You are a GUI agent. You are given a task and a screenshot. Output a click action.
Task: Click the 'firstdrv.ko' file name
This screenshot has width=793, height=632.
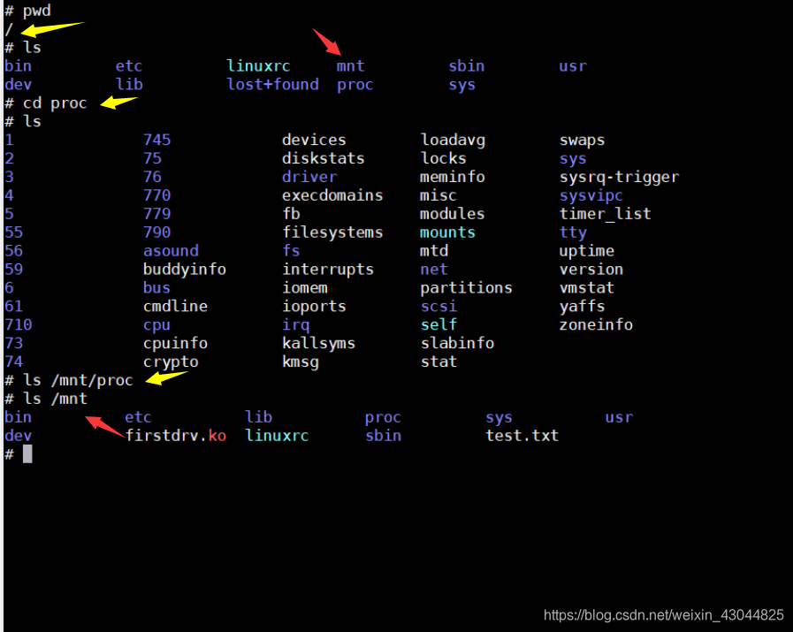pos(176,435)
